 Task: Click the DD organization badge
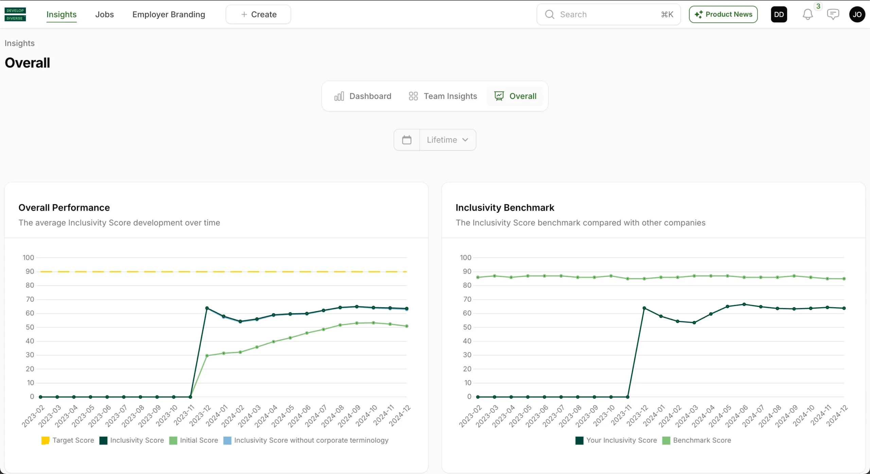(x=779, y=14)
